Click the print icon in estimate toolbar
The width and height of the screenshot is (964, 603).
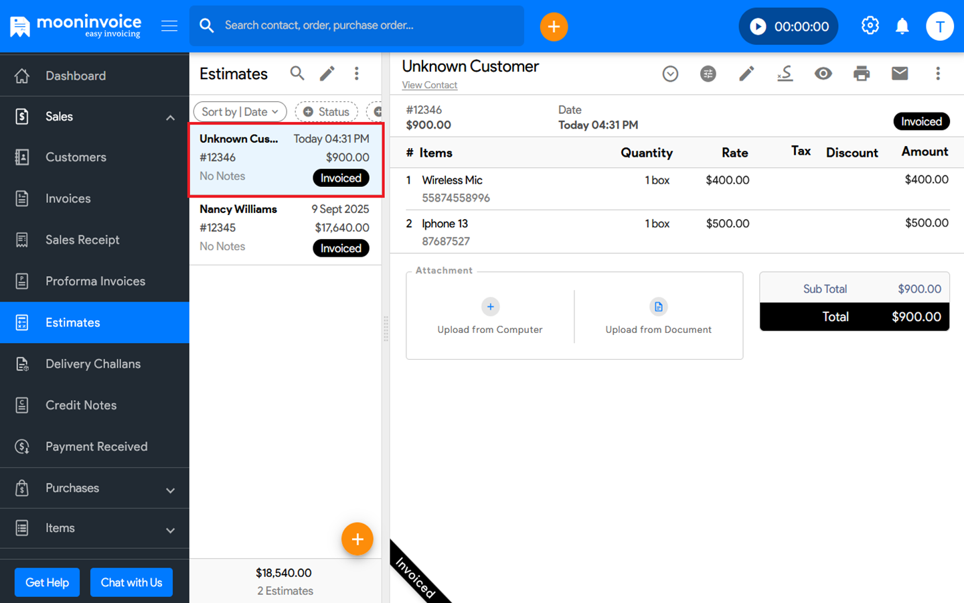click(862, 74)
